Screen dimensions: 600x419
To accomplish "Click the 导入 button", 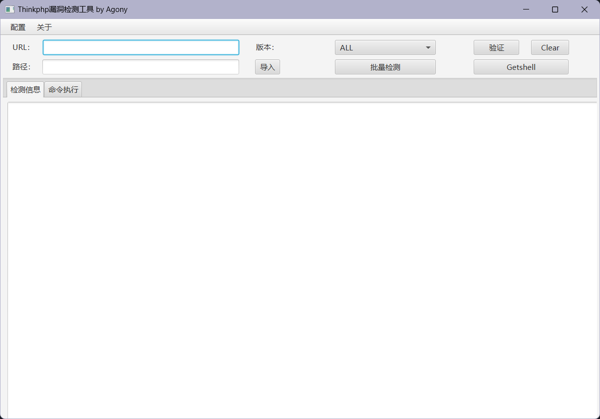I will [268, 67].
